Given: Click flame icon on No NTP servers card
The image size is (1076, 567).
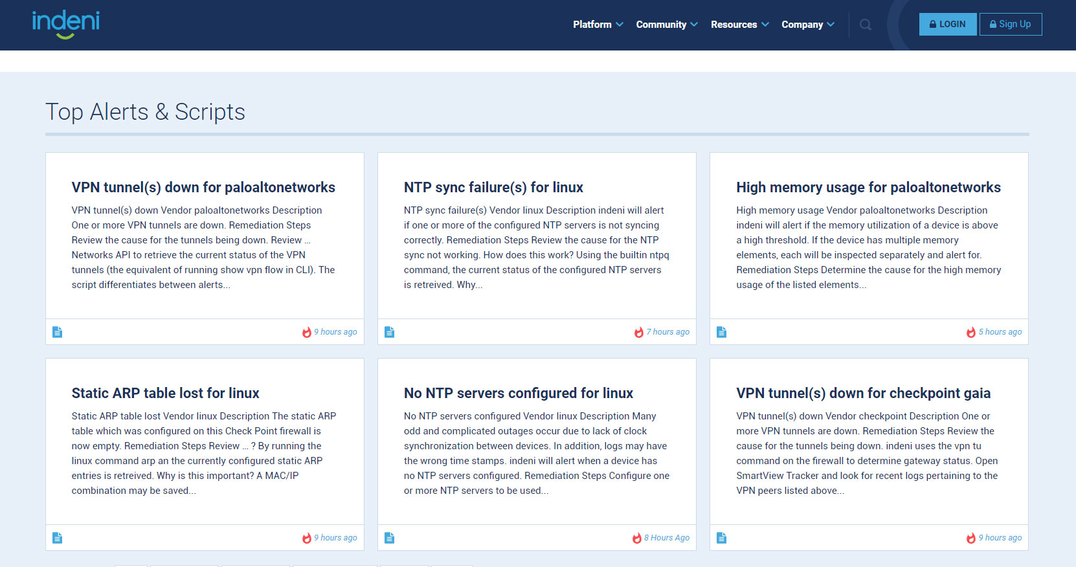Looking at the screenshot, I should coord(637,539).
